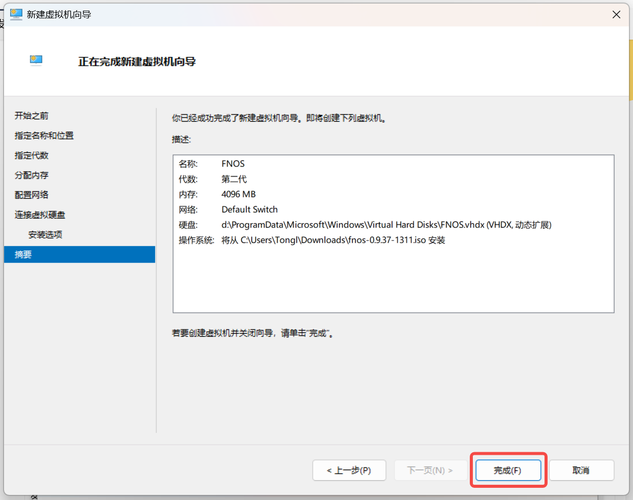Switch to the 配置网络 step

coord(32,195)
